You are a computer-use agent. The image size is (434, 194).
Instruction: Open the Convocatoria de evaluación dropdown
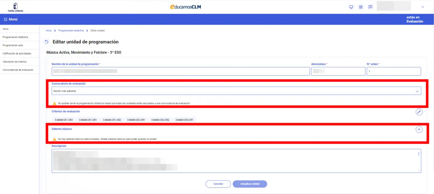point(236,91)
